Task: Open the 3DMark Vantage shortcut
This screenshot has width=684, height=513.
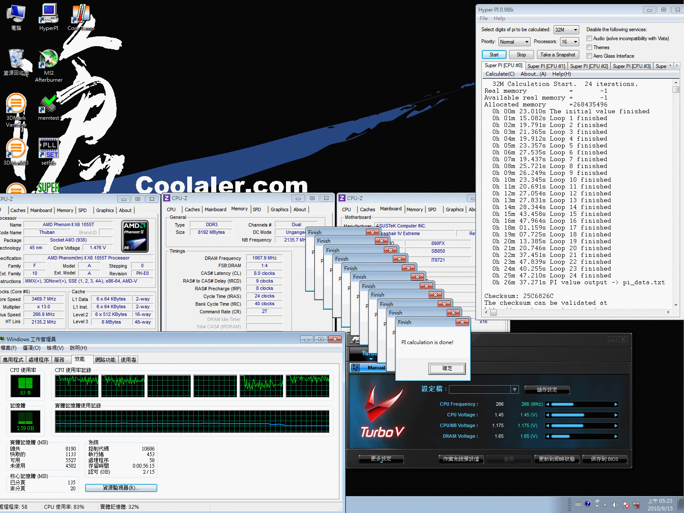Action: coord(16,110)
